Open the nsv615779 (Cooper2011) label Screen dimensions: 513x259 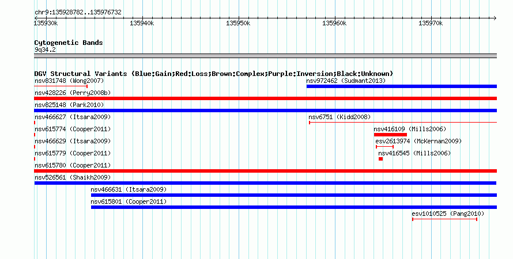[x=73, y=153]
